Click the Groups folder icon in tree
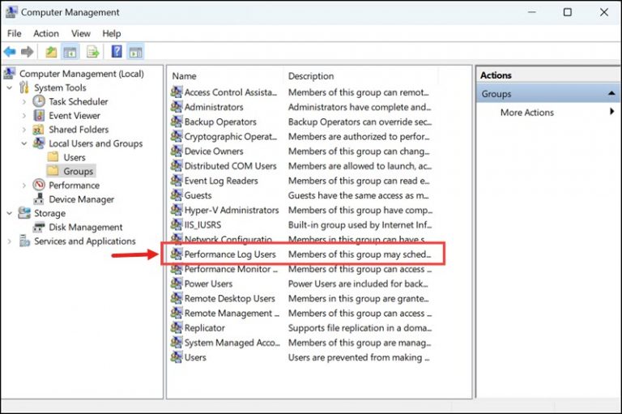This screenshot has height=414, width=622. coord(53,171)
